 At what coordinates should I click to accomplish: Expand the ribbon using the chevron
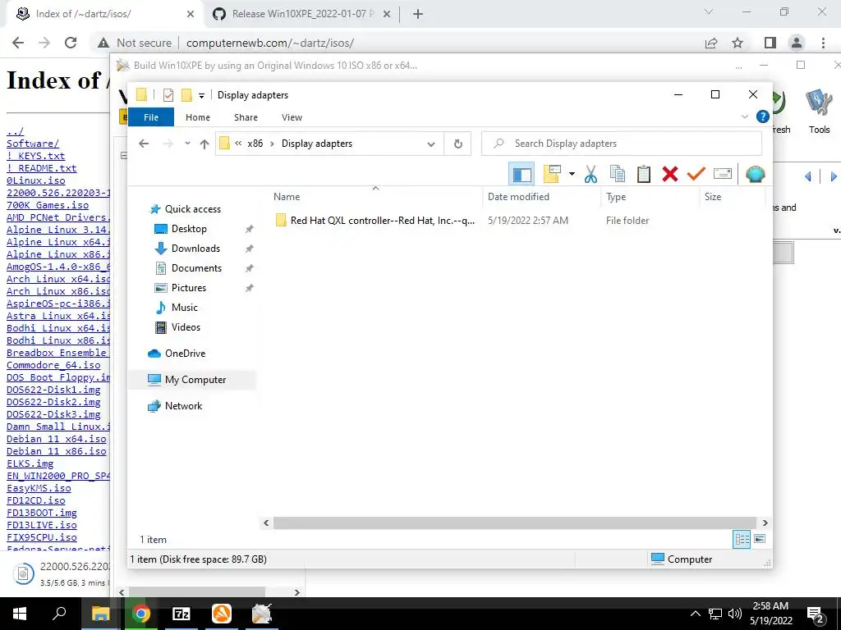pyautogui.click(x=744, y=116)
